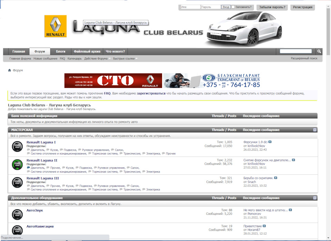Viewport: 331px width, 241px height.
Task: Open the Что нового? tab
Action: (115, 51)
